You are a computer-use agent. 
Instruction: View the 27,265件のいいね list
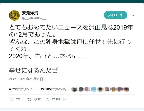[54, 89]
